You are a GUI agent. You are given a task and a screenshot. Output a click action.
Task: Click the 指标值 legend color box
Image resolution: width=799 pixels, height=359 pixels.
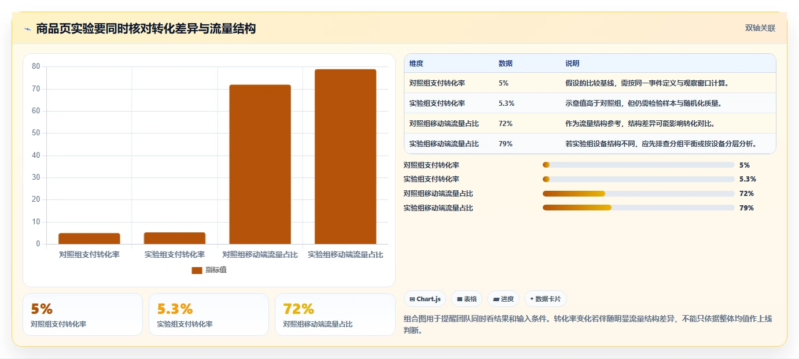197,270
